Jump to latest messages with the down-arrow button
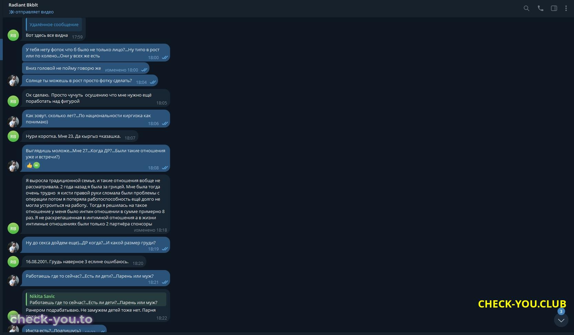The height and width of the screenshot is (335, 574). [561, 320]
